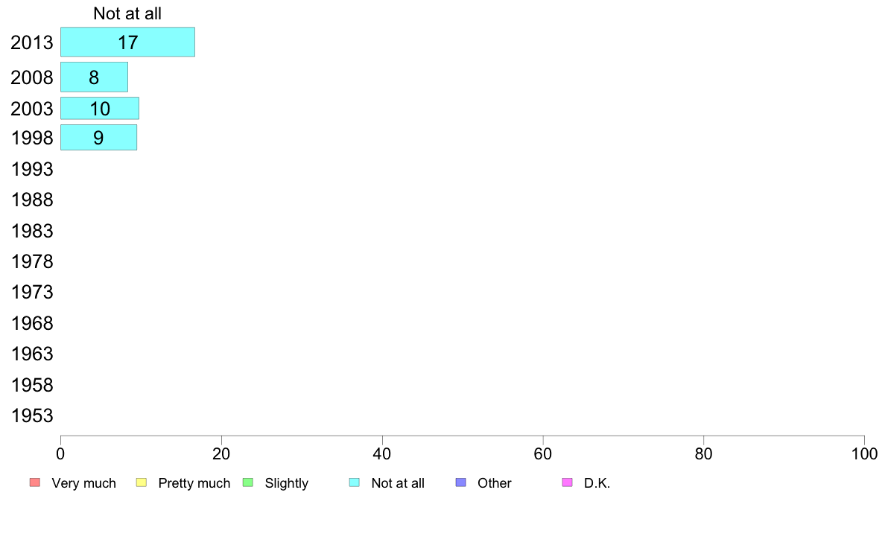
Task: Click the 2003 bar labeled 10
Action: coord(100,109)
